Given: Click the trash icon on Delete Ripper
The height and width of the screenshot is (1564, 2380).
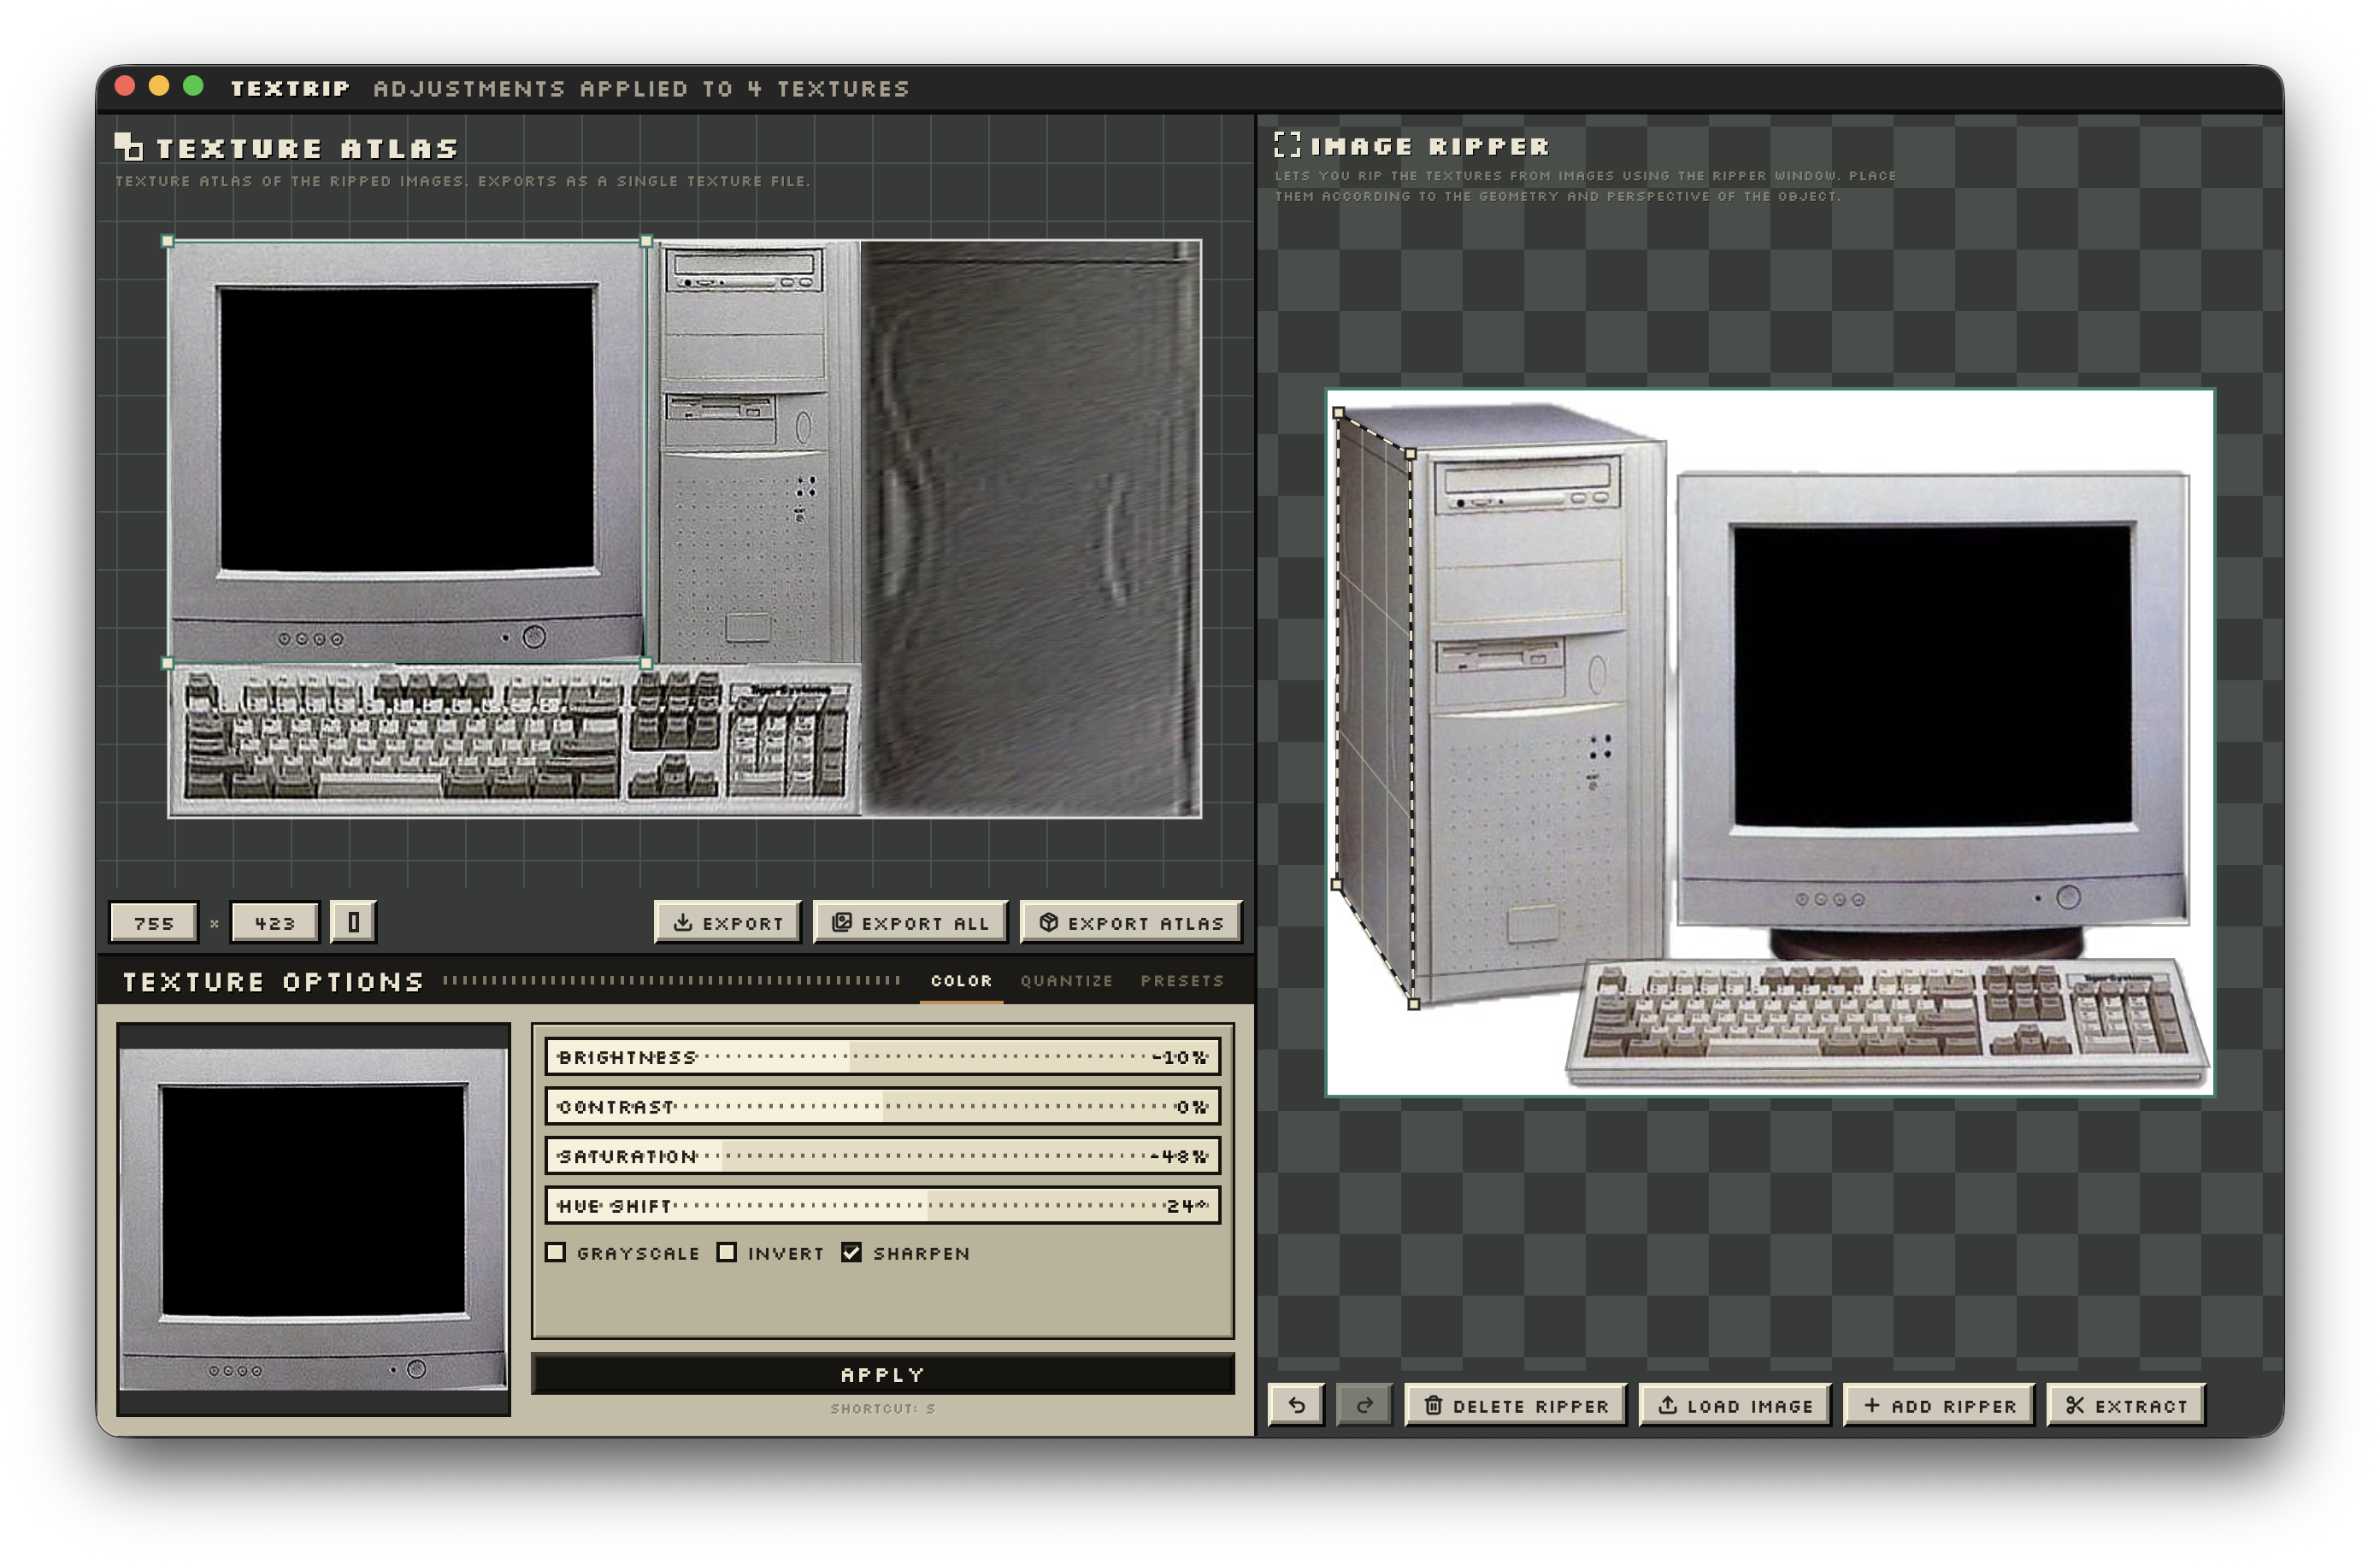Looking at the screenshot, I should coord(1432,1405).
